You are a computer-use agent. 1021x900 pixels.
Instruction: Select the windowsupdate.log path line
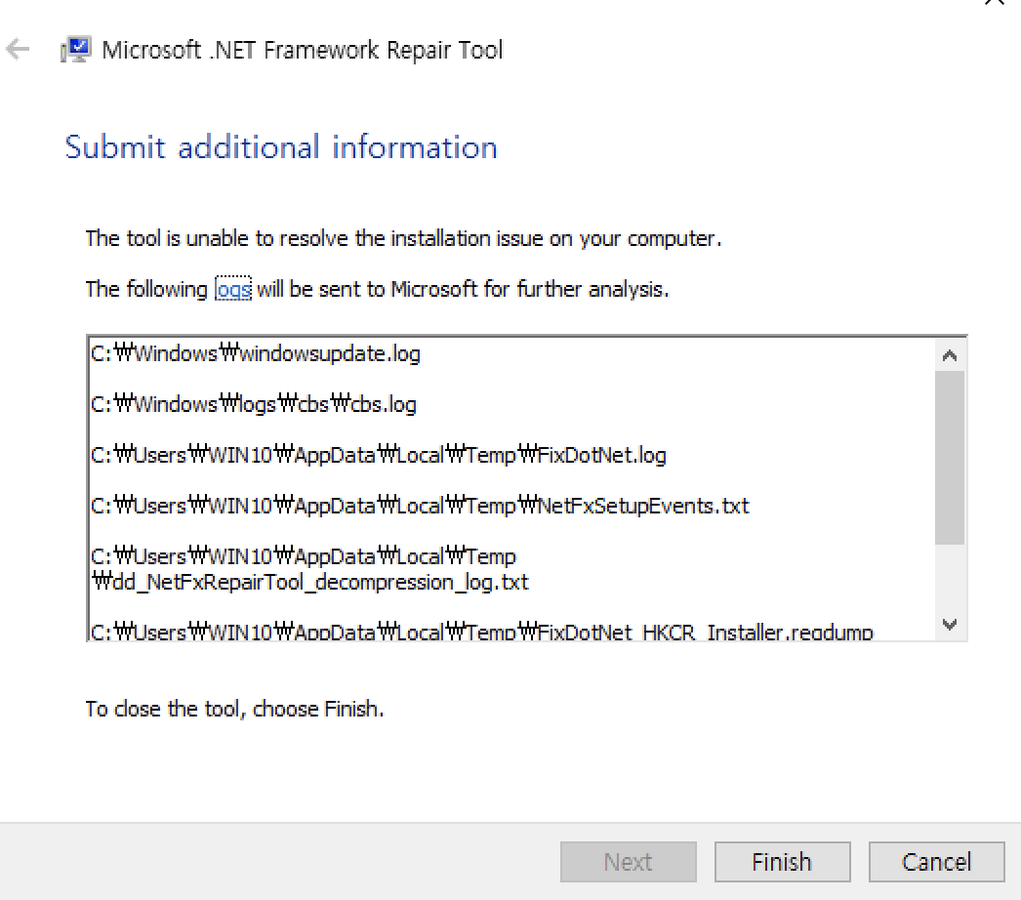[x=256, y=353]
